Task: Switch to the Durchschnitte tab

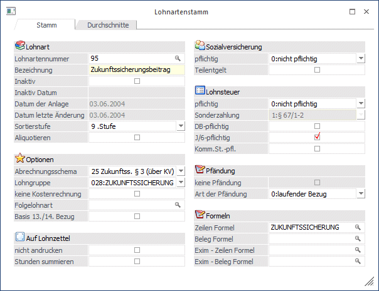Action: [107, 25]
